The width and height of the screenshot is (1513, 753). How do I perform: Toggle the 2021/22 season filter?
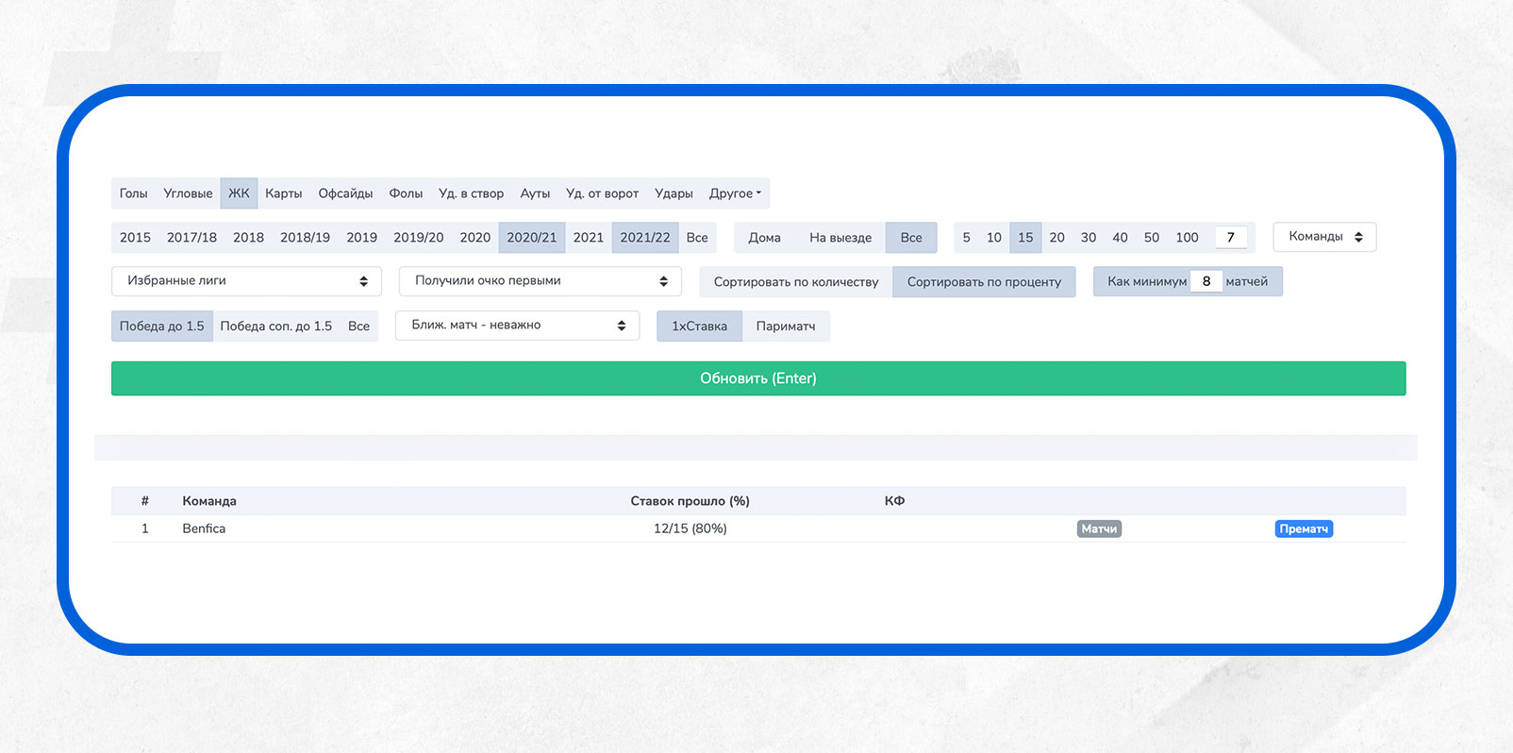tap(644, 238)
